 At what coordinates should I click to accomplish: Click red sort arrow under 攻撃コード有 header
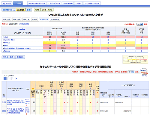coord(97,93)
